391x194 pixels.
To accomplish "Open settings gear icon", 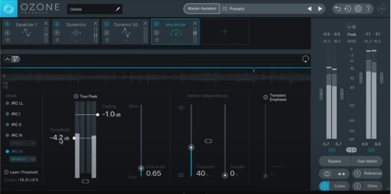I will (x=358, y=9).
